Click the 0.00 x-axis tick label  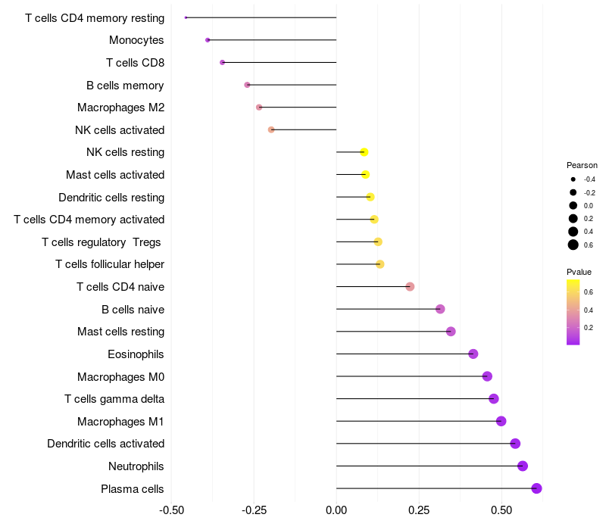pos(336,510)
